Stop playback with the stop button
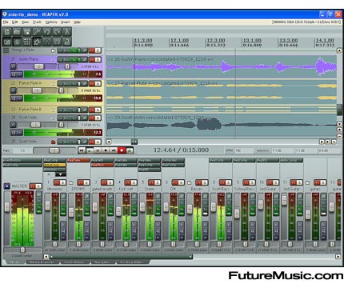Viewport: 344px width, 288px height. click(106, 150)
